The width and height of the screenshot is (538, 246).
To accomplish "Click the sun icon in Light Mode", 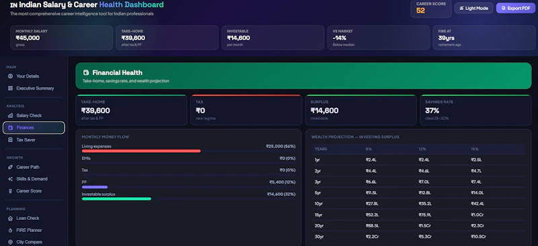I will [461, 8].
